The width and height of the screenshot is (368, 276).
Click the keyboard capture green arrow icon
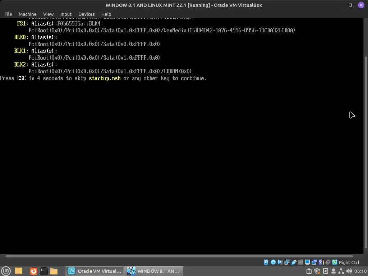(x=335, y=262)
